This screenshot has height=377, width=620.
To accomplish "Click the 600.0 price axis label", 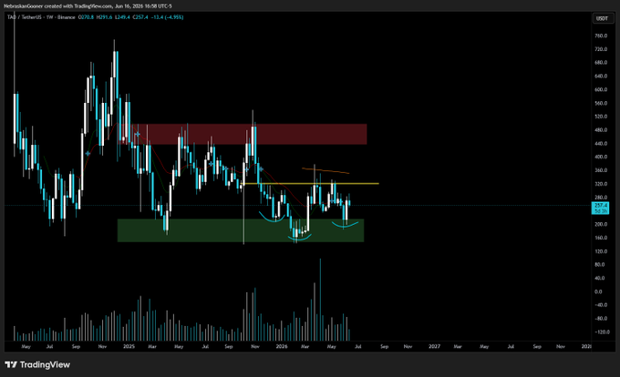I will 601,89.
